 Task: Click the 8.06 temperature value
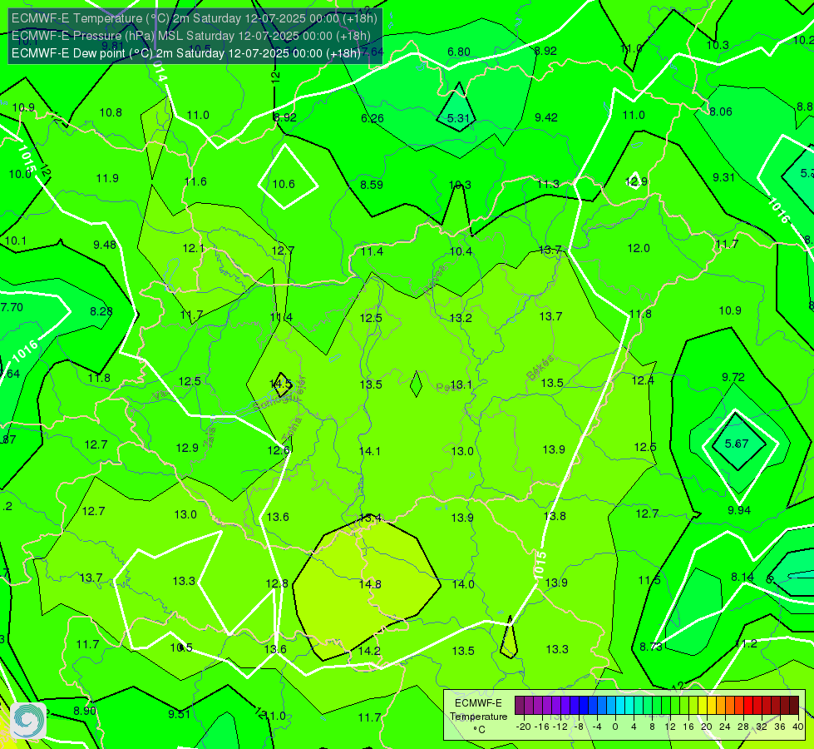[721, 112]
